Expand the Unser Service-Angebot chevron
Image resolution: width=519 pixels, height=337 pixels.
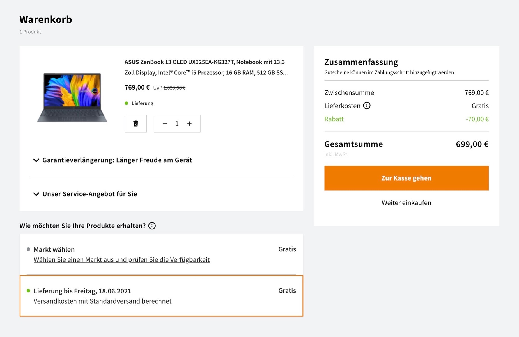(x=36, y=194)
